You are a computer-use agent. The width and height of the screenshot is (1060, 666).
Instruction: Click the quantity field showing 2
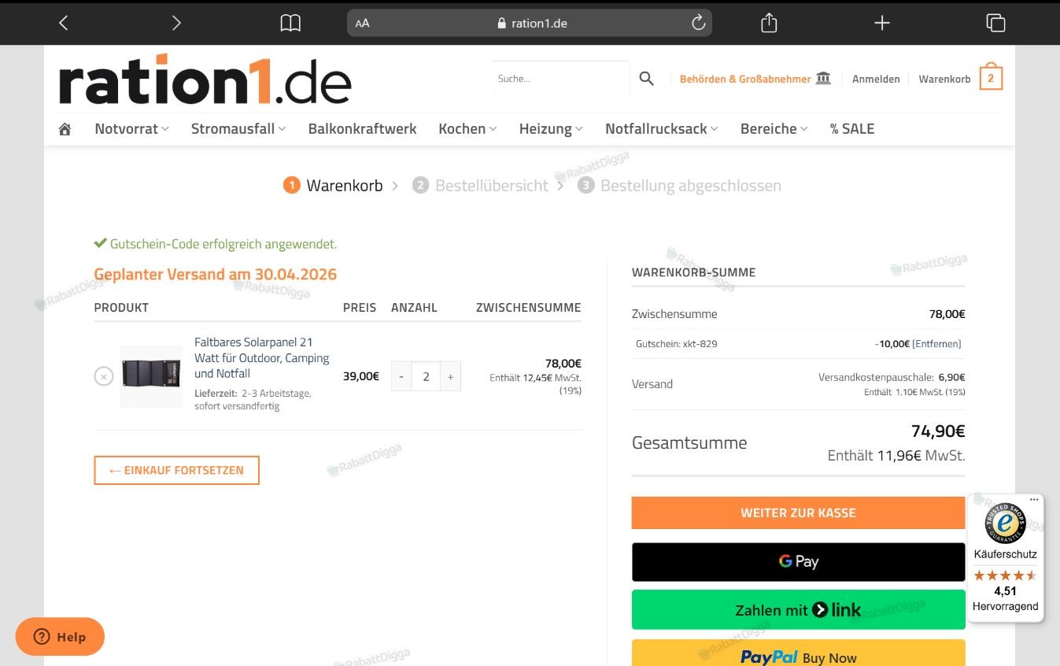click(x=426, y=376)
